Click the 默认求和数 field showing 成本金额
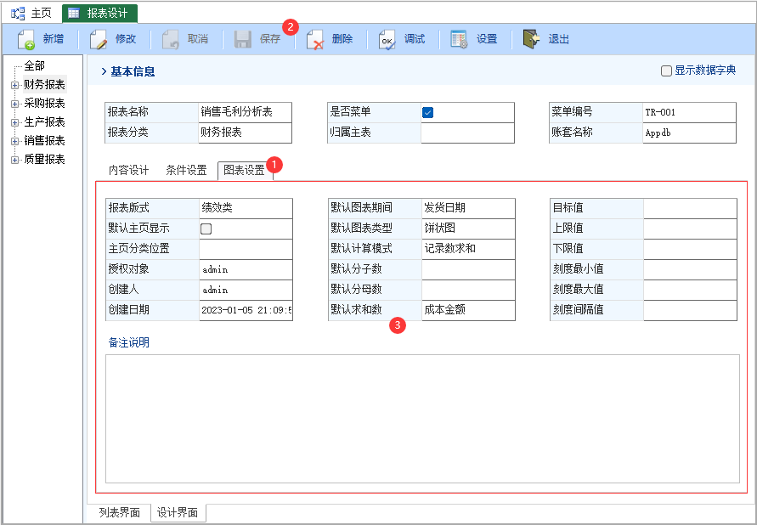 [468, 310]
